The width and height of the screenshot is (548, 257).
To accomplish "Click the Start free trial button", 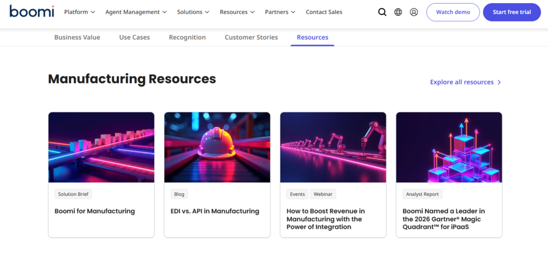I will click(x=512, y=12).
